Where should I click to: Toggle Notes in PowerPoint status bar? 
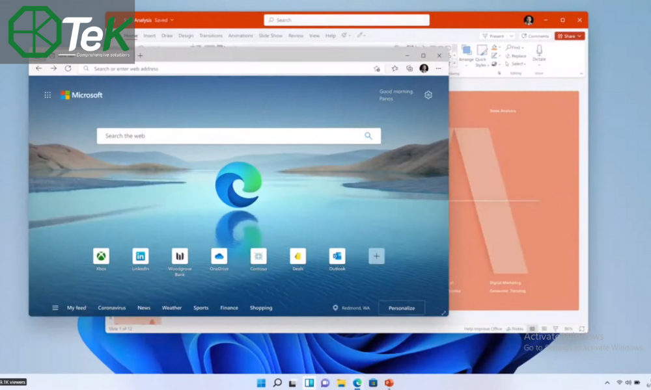(x=515, y=329)
